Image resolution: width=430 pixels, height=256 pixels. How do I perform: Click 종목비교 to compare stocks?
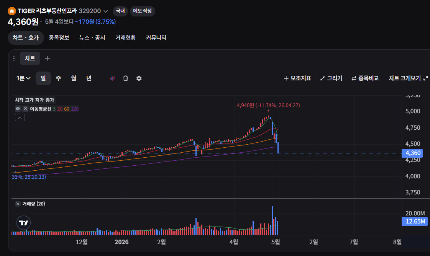click(365, 78)
